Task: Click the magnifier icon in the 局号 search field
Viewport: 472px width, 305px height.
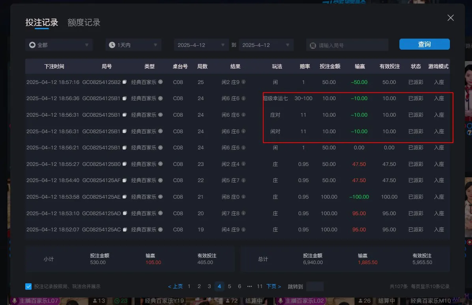Action: click(x=313, y=45)
